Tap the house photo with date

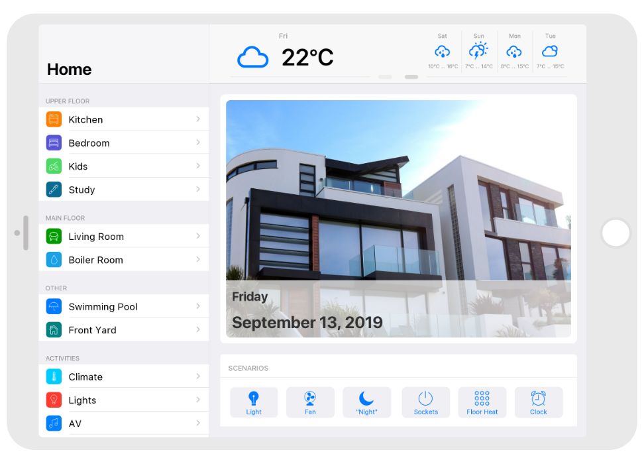(398, 219)
